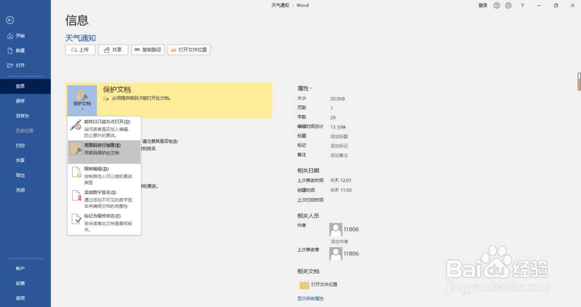
Task: Minimize the Word window
Action: (x=539, y=6)
